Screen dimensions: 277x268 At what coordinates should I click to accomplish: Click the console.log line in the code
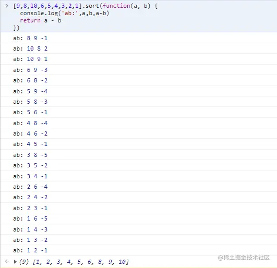(x=65, y=13)
